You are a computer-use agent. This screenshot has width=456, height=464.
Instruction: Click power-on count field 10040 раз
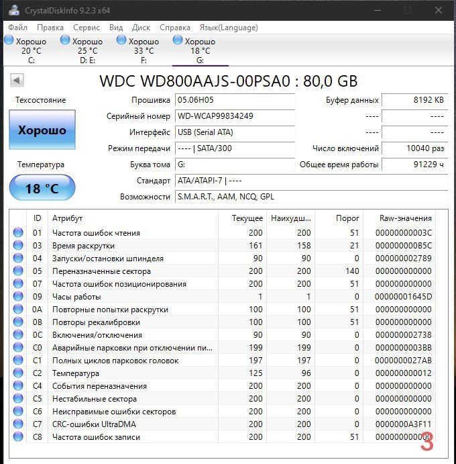(414, 148)
